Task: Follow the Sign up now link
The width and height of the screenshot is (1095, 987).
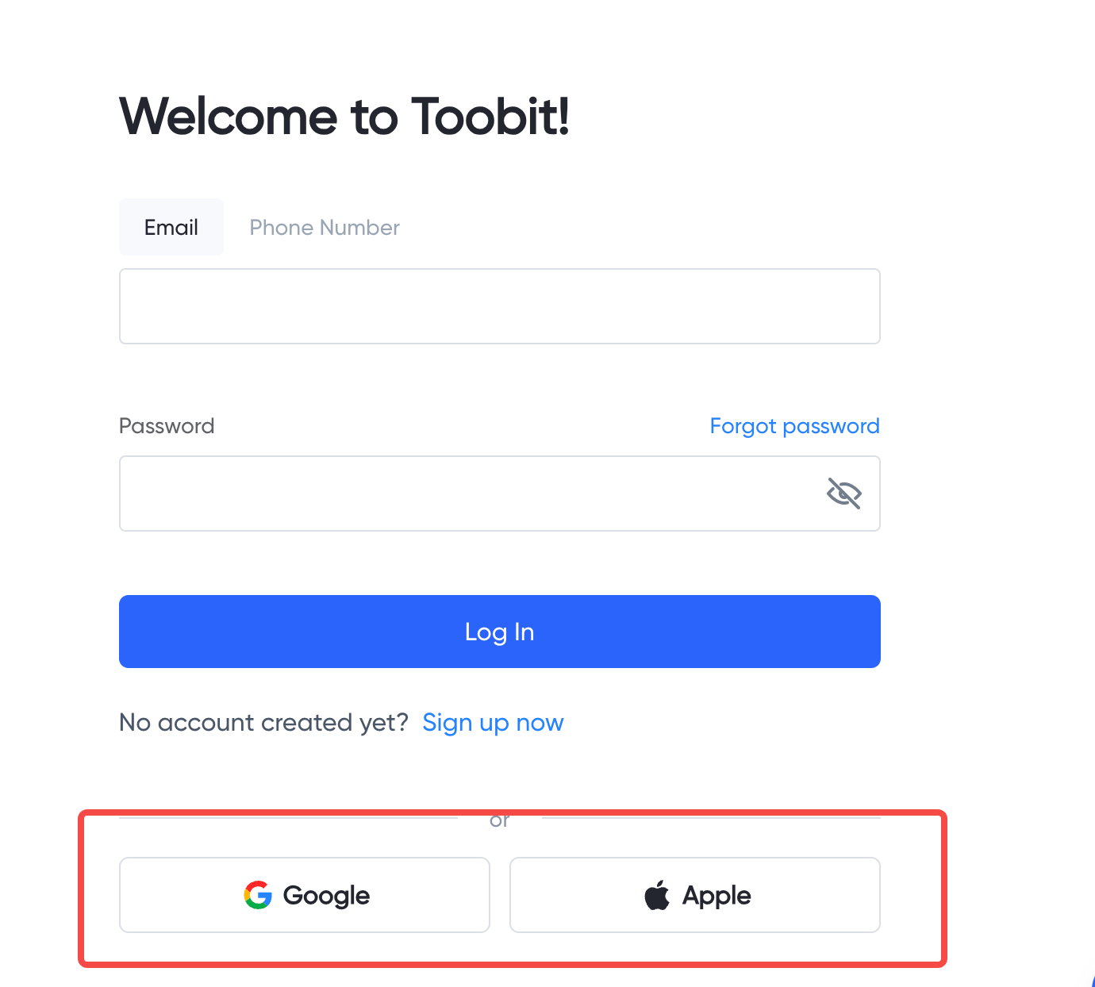Action: tap(493, 723)
